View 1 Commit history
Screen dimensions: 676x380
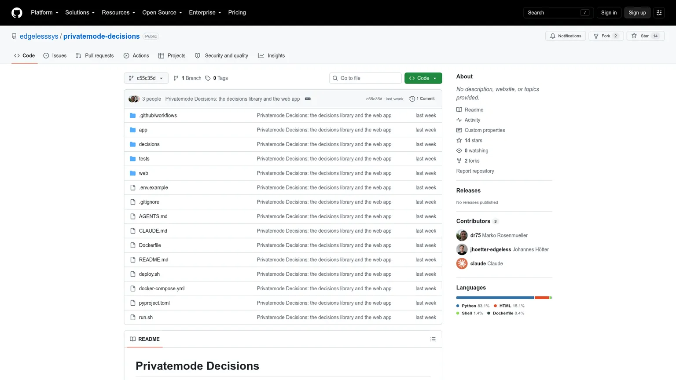(x=422, y=99)
